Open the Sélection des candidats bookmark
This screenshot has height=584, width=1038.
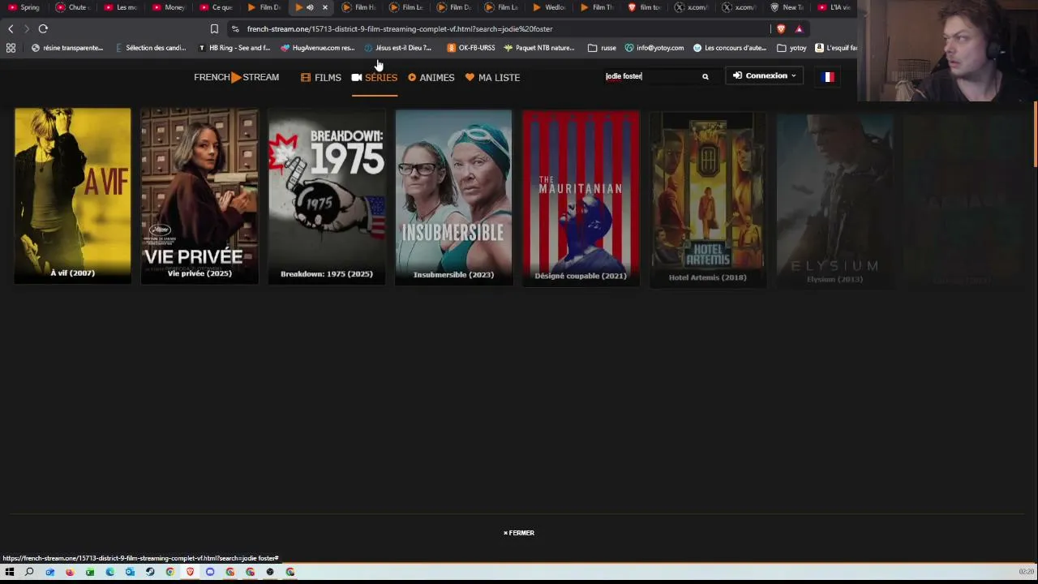tap(151, 48)
